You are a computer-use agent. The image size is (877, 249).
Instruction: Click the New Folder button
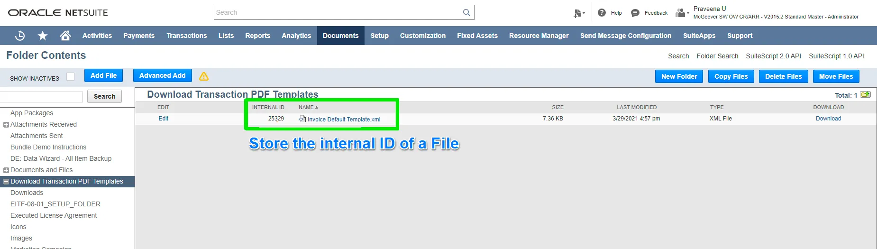(x=679, y=76)
